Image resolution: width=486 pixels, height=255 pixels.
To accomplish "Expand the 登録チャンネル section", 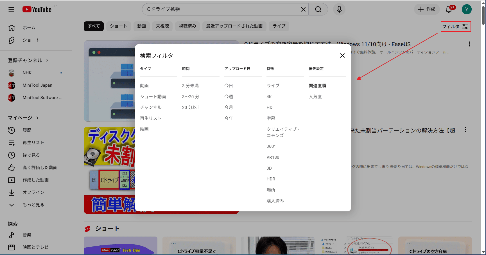I will [28, 60].
